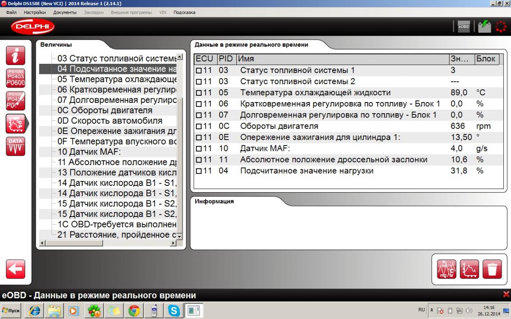
Task: Open the file explorer taskbar icon
Action: point(55,311)
